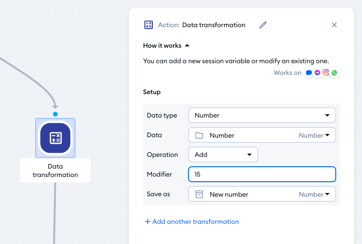
Task: Click the folder icon in Data field
Action: 199,135
